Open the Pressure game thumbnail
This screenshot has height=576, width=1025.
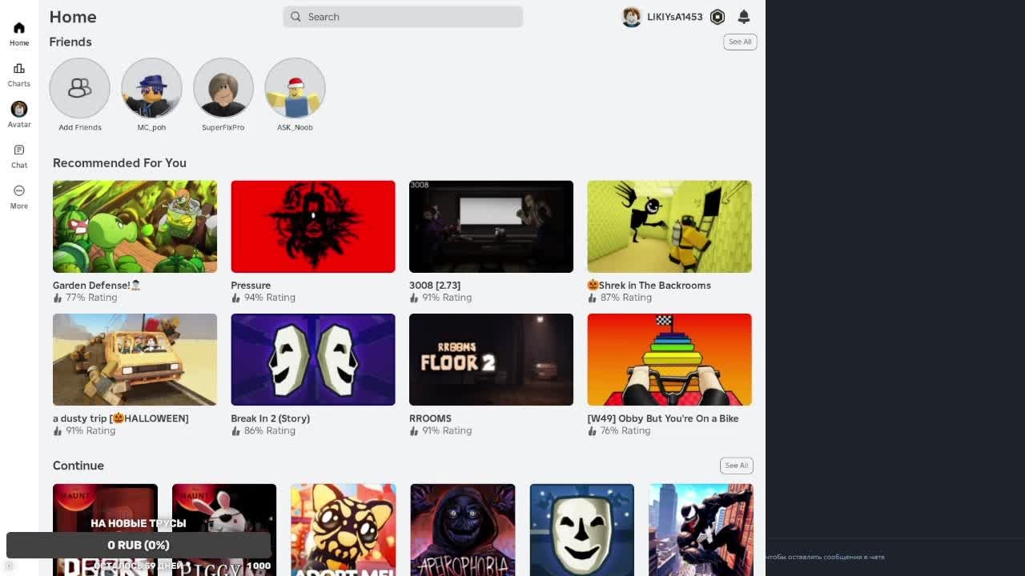[313, 226]
